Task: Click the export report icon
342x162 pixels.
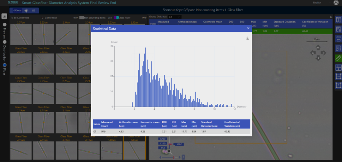Action: click(338, 28)
